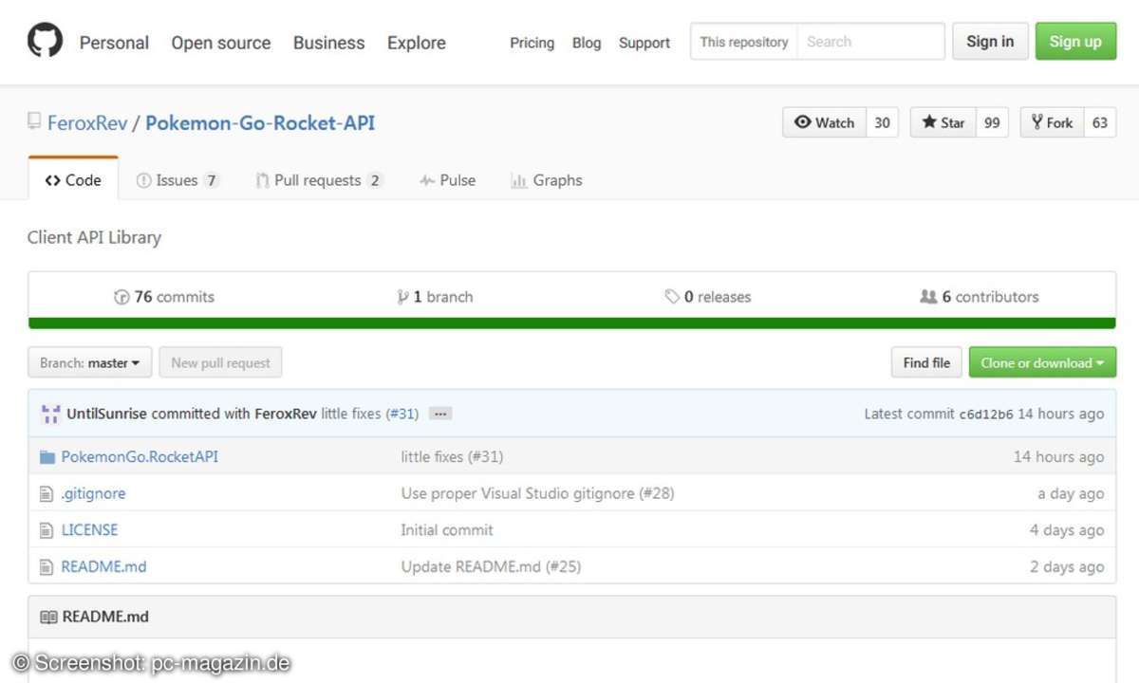View the 99 stargazers count
This screenshot has height=683, width=1139.
(992, 122)
